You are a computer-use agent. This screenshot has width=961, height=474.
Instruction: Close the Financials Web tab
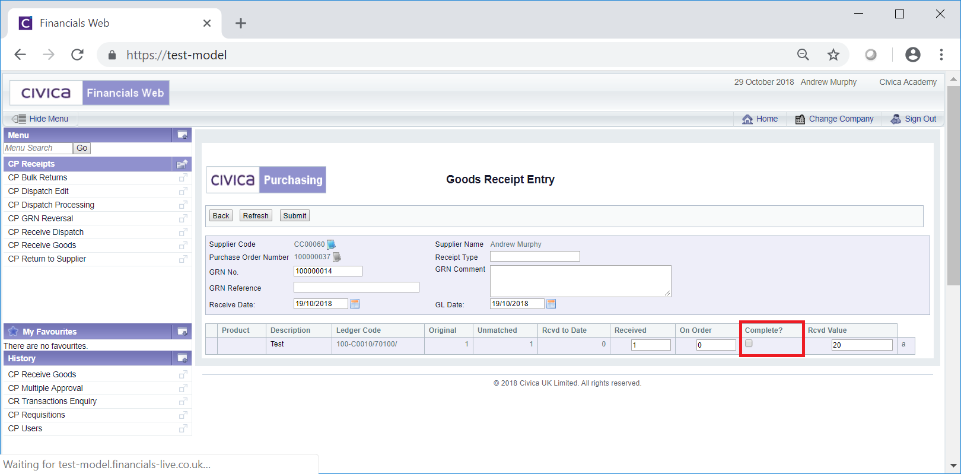click(206, 23)
